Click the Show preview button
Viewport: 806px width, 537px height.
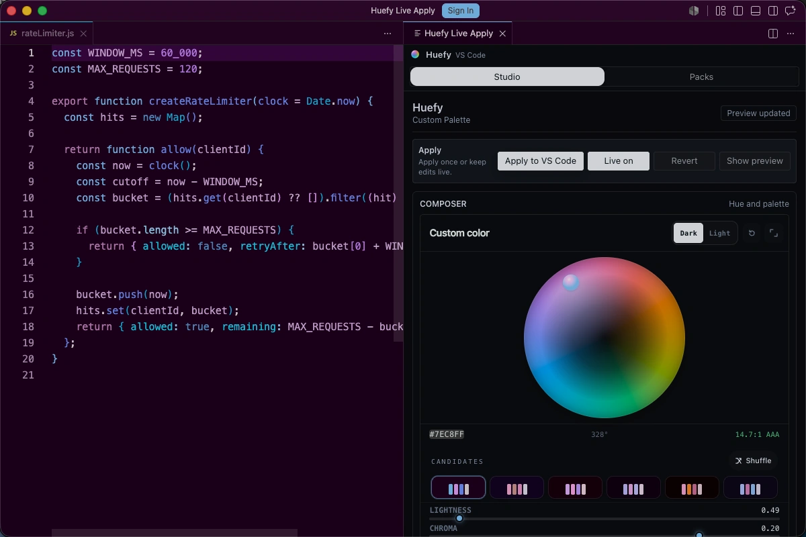[x=755, y=161]
